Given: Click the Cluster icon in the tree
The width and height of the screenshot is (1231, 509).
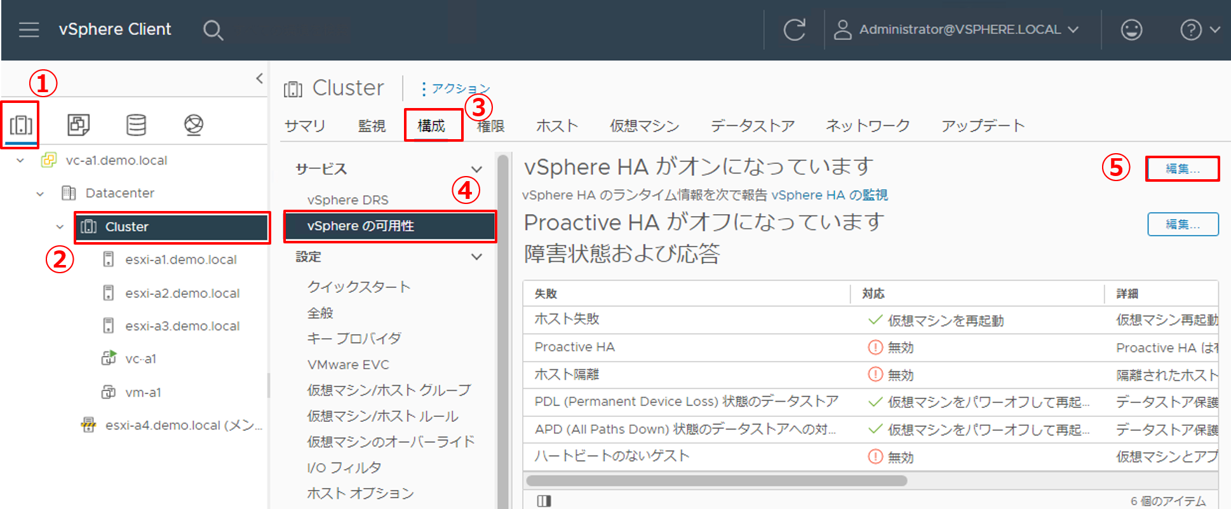Looking at the screenshot, I should (89, 227).
